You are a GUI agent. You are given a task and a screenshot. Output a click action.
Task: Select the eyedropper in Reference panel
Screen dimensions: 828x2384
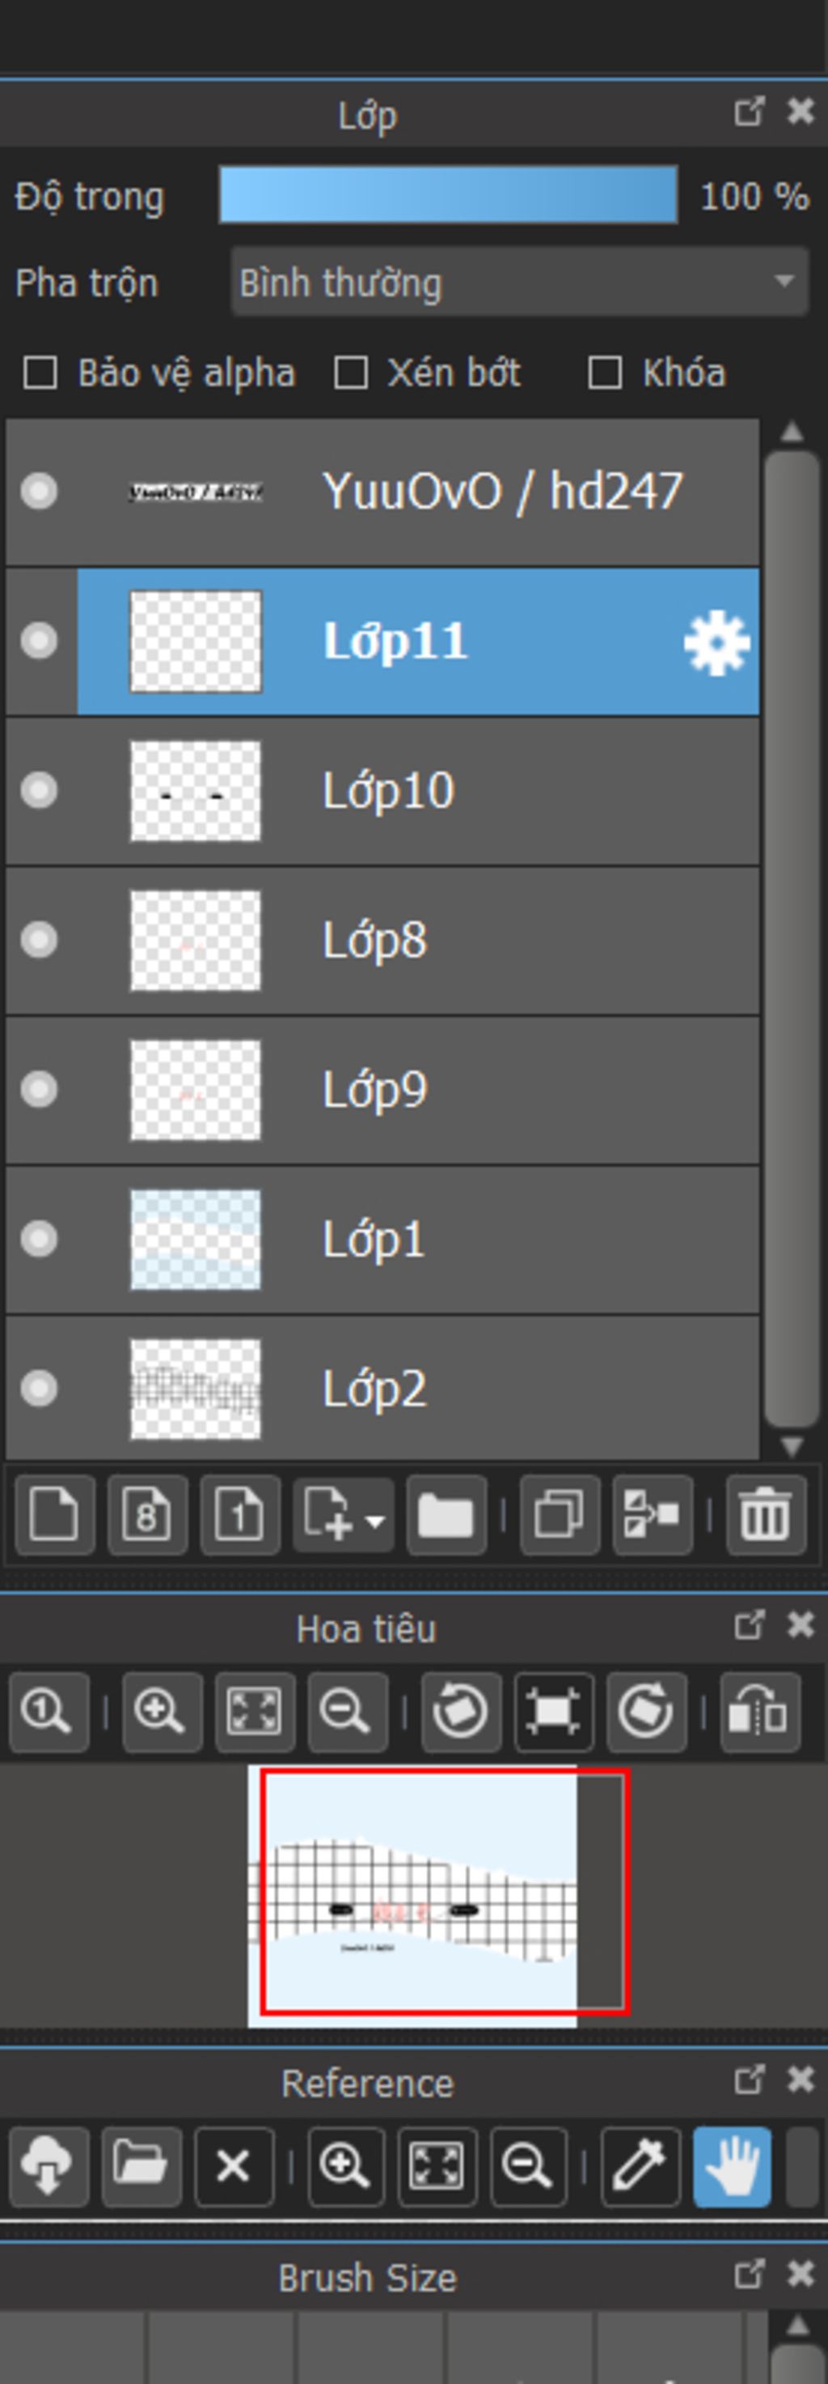coord(640,2166)
